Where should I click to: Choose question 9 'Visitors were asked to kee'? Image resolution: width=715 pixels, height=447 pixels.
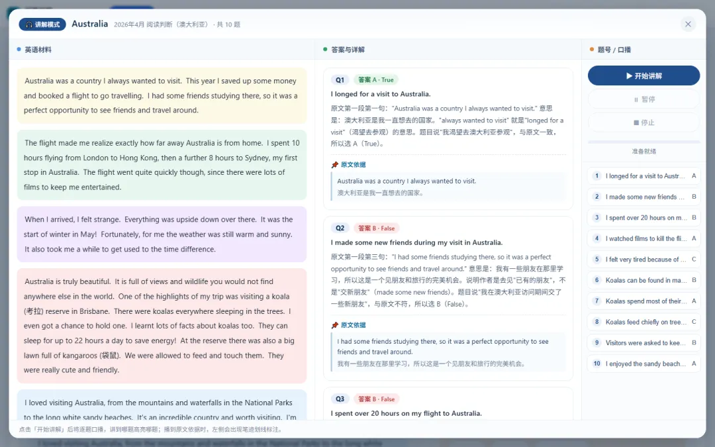point(643,343)
